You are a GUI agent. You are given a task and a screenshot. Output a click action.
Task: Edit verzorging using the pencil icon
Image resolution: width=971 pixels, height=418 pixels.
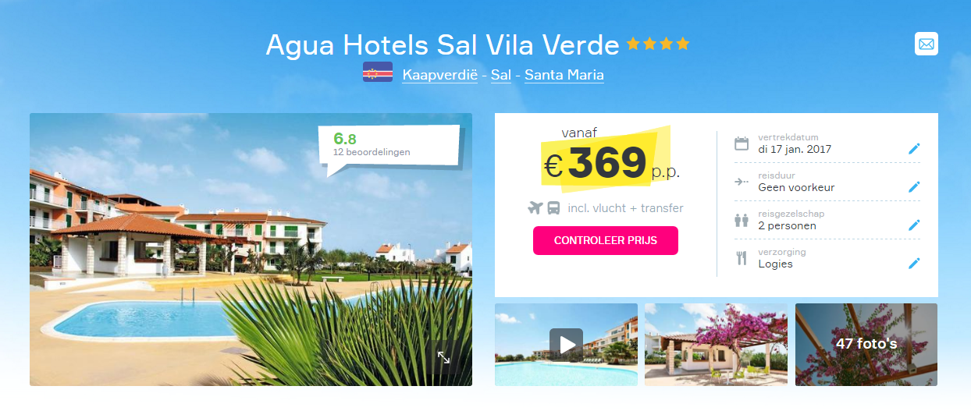914,264
